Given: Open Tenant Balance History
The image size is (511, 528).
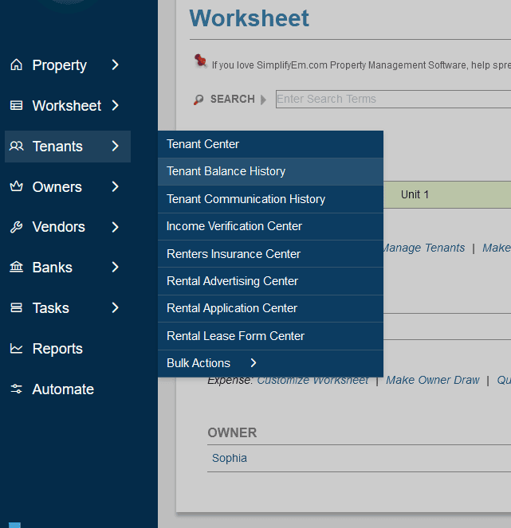Looking at the screenshot, I should click(226, 171).
